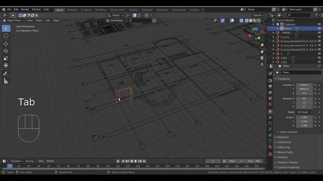
Task: Open the Material properties tab
Action: pyautogui.click(x=271, y=147)
